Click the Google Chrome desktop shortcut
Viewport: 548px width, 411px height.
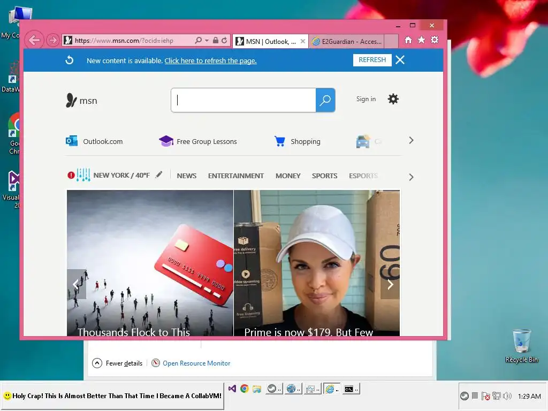(13, 134)
